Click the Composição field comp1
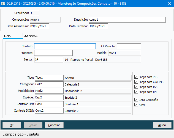 pyautogui.click(x=45, y=20)
